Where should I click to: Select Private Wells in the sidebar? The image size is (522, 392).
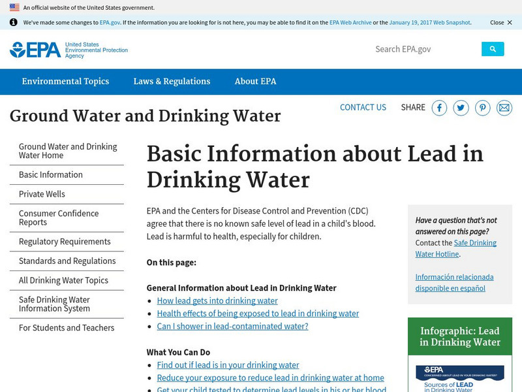point(41,194)
